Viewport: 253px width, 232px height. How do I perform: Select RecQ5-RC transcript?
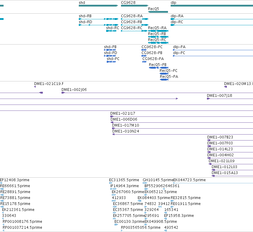pos(158,43)
